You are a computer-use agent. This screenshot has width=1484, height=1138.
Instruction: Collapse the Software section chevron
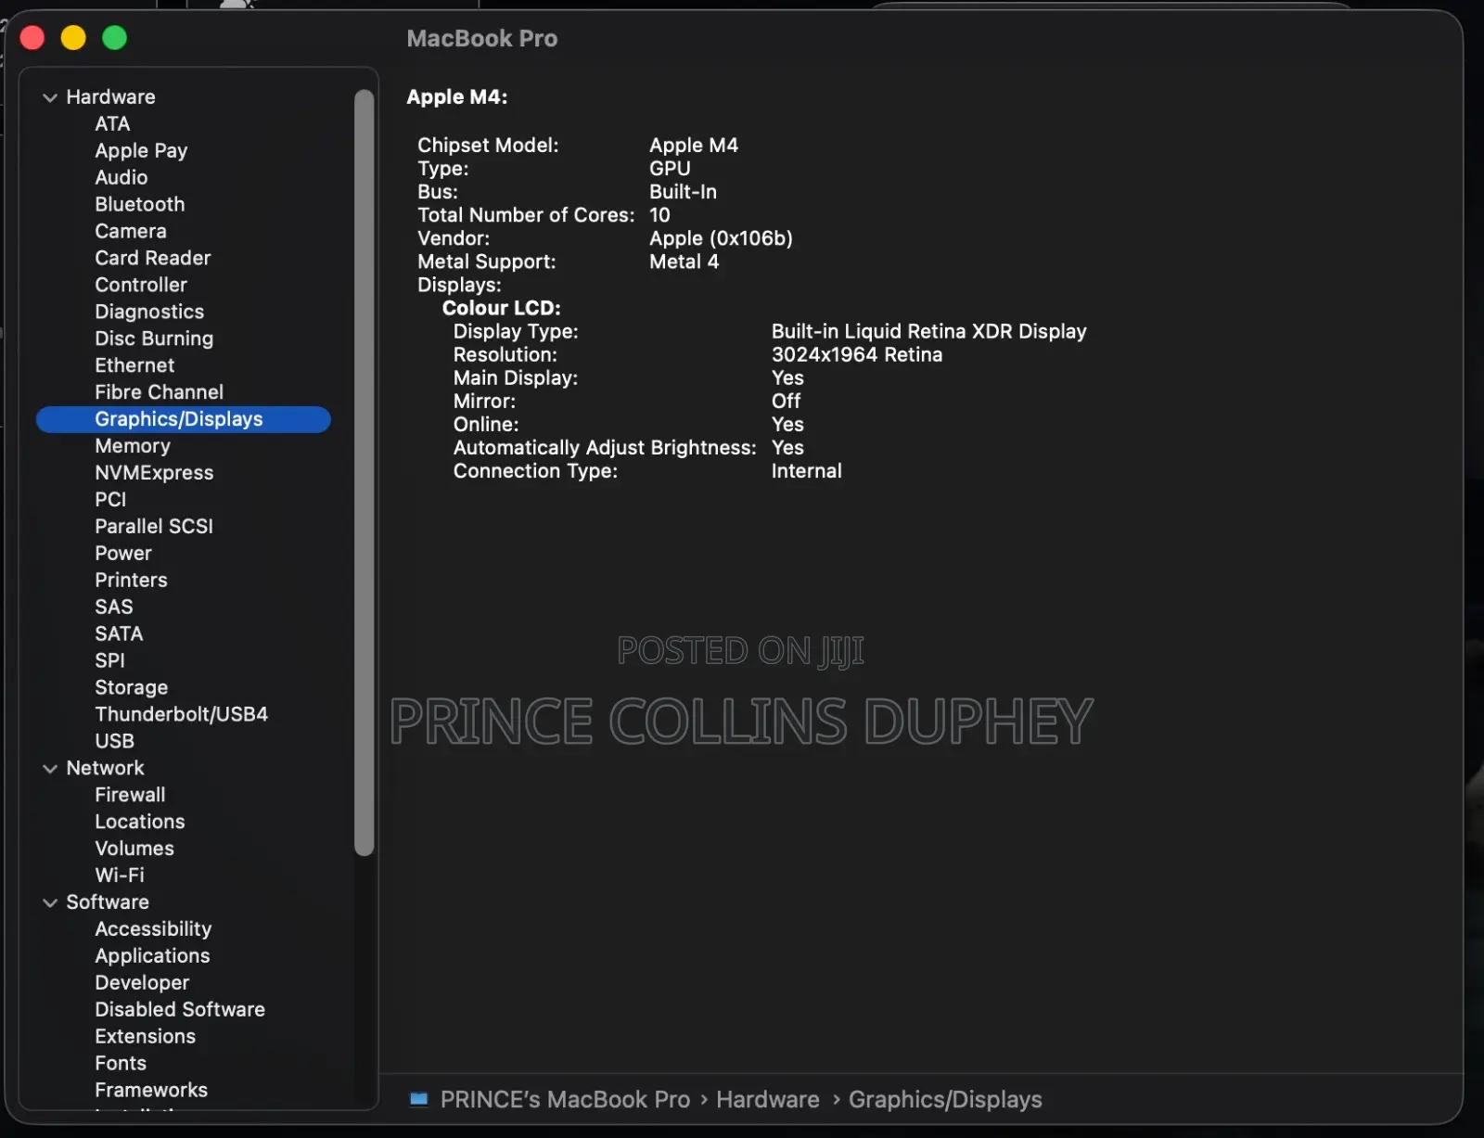(50, 902)
